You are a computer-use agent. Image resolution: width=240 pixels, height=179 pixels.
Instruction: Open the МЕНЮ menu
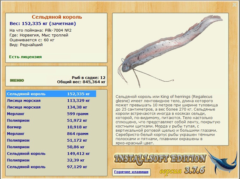(x=17, y=80)
